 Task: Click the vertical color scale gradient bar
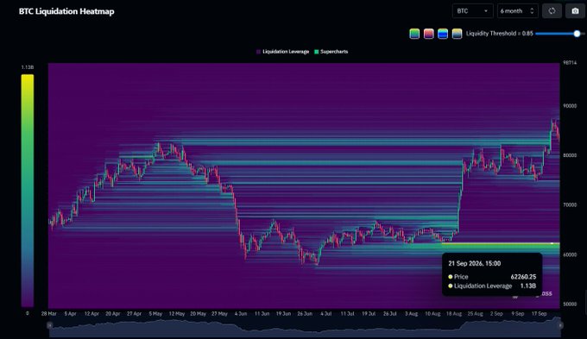[28, 191]
